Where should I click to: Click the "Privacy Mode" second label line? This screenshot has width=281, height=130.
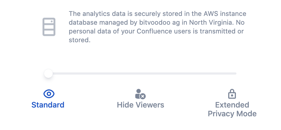pos(232,114)
